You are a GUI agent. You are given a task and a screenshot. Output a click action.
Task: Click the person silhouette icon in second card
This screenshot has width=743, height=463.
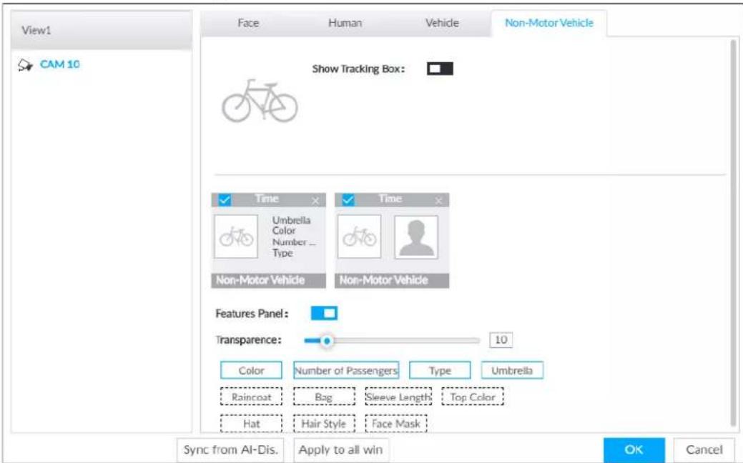[416, 237]
